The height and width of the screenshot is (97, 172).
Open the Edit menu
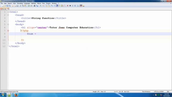(5, 4)
